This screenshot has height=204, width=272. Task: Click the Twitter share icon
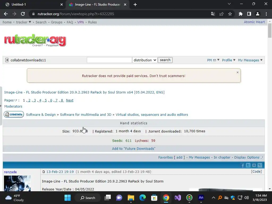click(x=248, y=165)
